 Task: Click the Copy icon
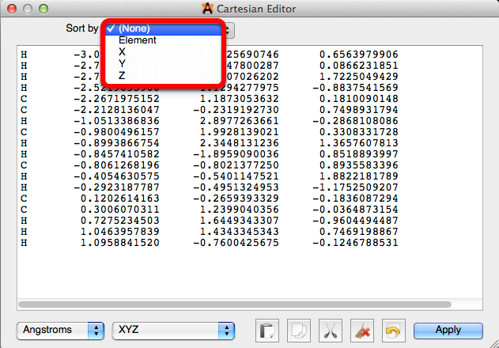(298, 331)
